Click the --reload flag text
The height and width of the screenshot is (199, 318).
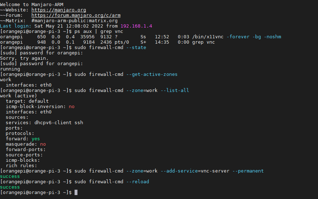(x=138, y=181)
